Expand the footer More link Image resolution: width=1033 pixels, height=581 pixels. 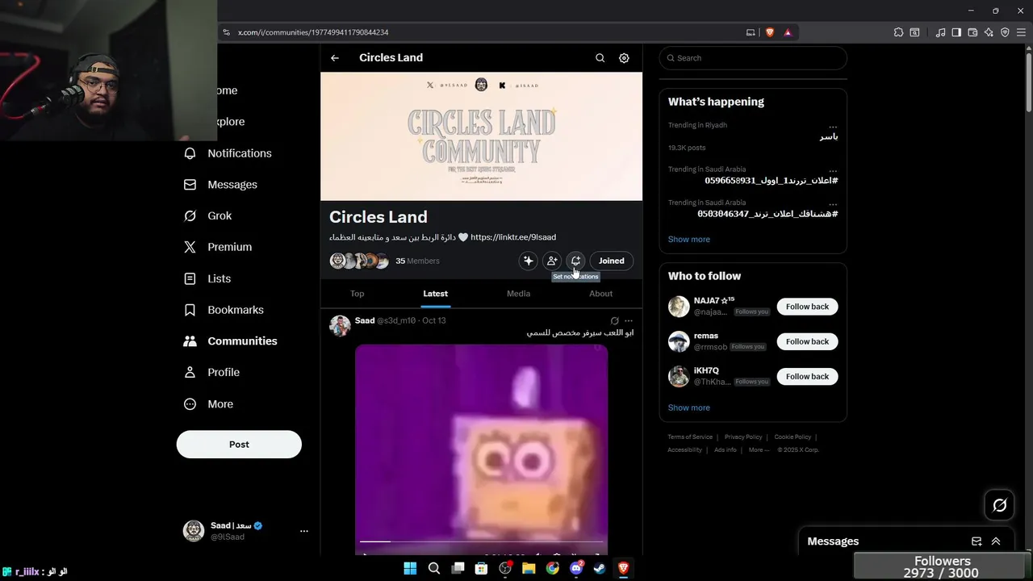pyautogui.click(x=759, y=450)
